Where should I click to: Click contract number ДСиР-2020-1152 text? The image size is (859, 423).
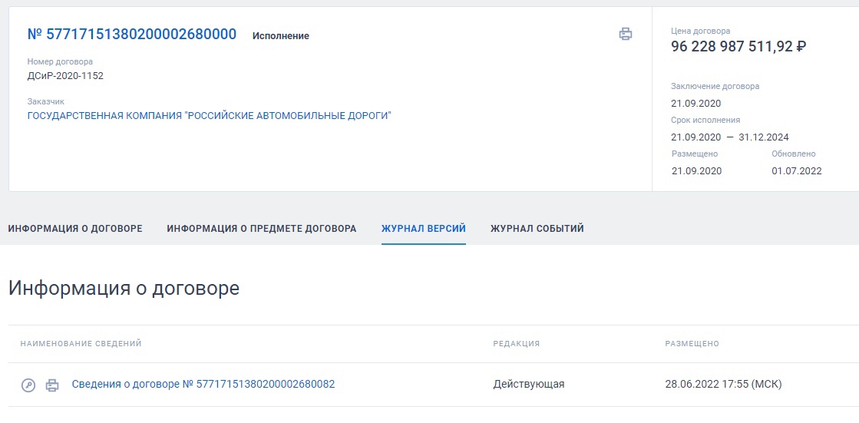click(65, 75)
